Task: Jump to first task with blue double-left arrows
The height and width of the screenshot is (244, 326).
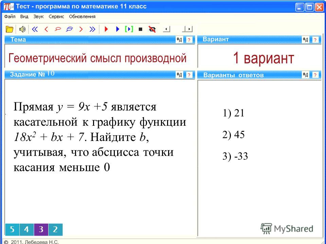Action: pos(35,29)
